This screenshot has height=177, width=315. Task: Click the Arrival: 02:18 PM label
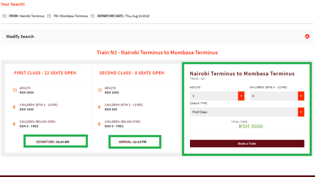tap(132, 142)
